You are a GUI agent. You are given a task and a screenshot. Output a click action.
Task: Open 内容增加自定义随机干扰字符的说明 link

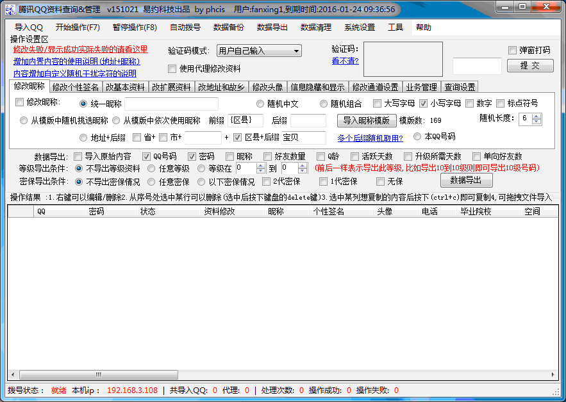pos(75,74)
